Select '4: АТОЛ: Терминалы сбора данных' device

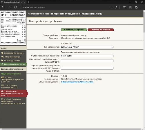(x=13, y=101)
